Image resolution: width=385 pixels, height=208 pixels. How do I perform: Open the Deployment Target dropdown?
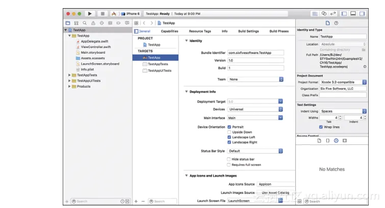click(255, 101)
